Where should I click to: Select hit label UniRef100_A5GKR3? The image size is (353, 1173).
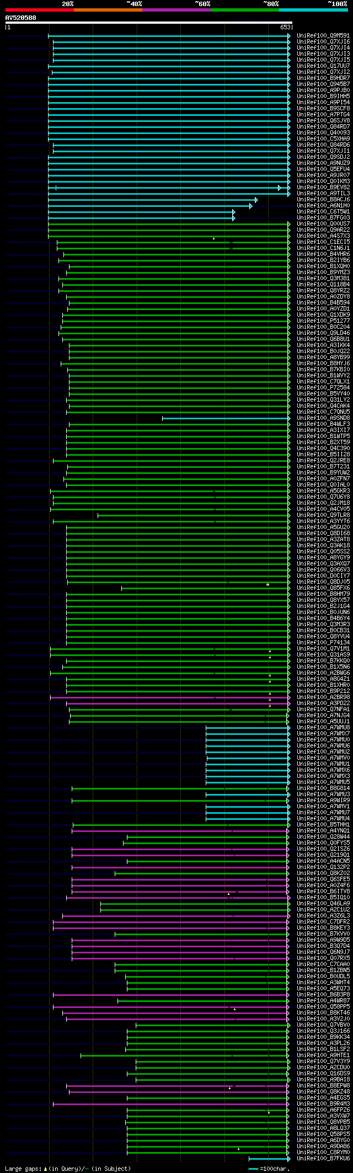coord(323,491)
